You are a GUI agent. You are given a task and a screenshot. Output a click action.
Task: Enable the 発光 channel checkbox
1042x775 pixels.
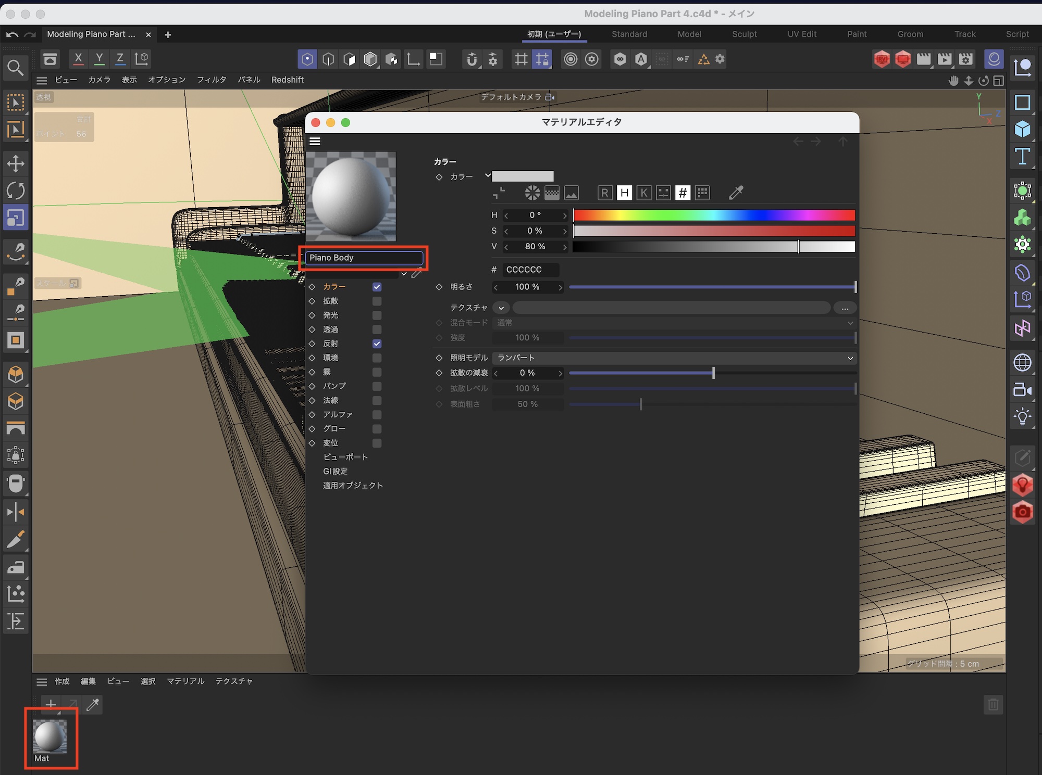377,315
